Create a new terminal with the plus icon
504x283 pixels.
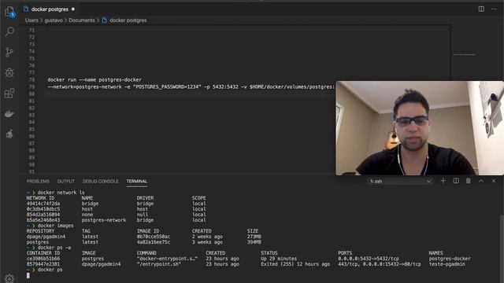pyautogui.click(x=443, y=181)
